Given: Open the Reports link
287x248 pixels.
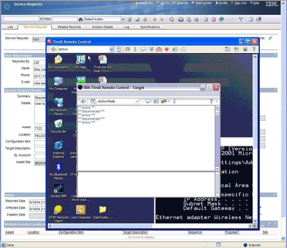Looking at the screenshot, I should [182, 3].
